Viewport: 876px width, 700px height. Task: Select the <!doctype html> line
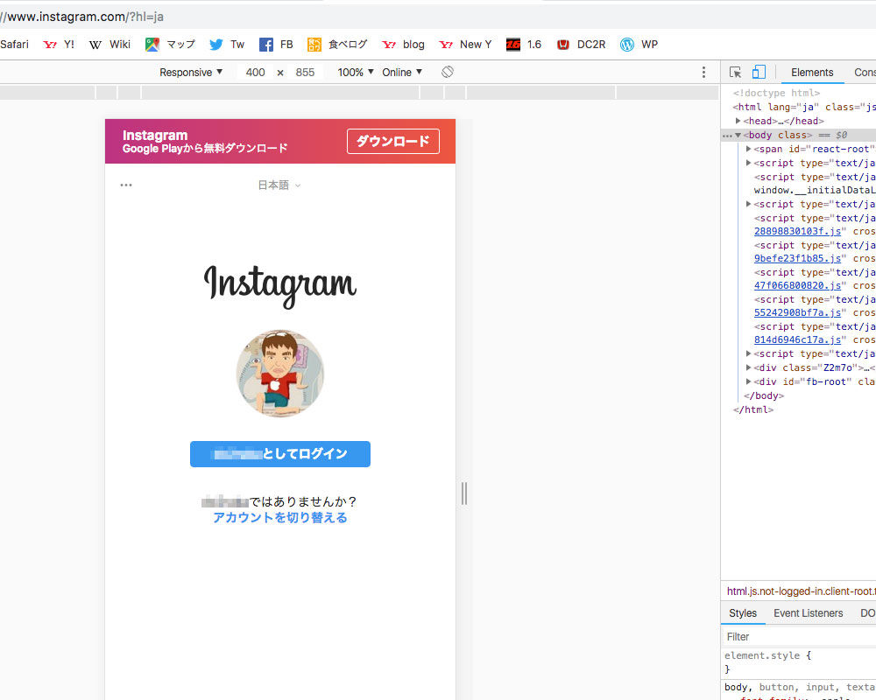[x=776, y=93]
